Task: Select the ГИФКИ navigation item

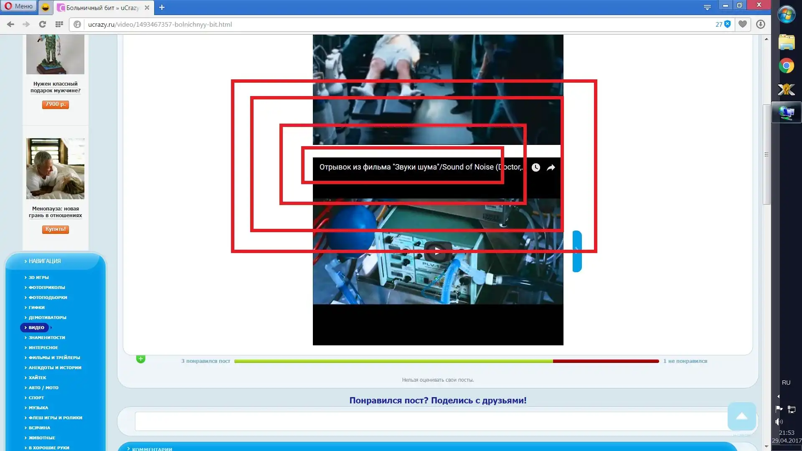Action: (37, 307)
